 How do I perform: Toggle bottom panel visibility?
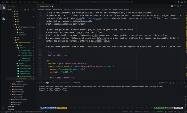[x=182, y=2]
